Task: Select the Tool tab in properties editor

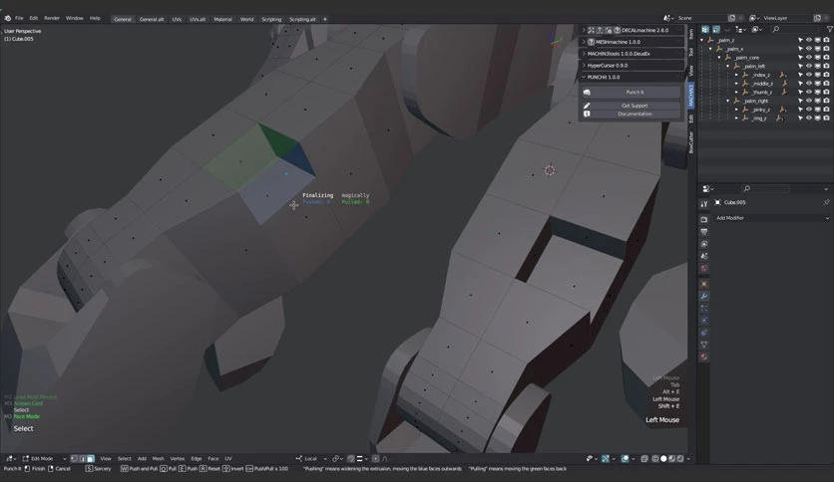Action: pos(703,204)
